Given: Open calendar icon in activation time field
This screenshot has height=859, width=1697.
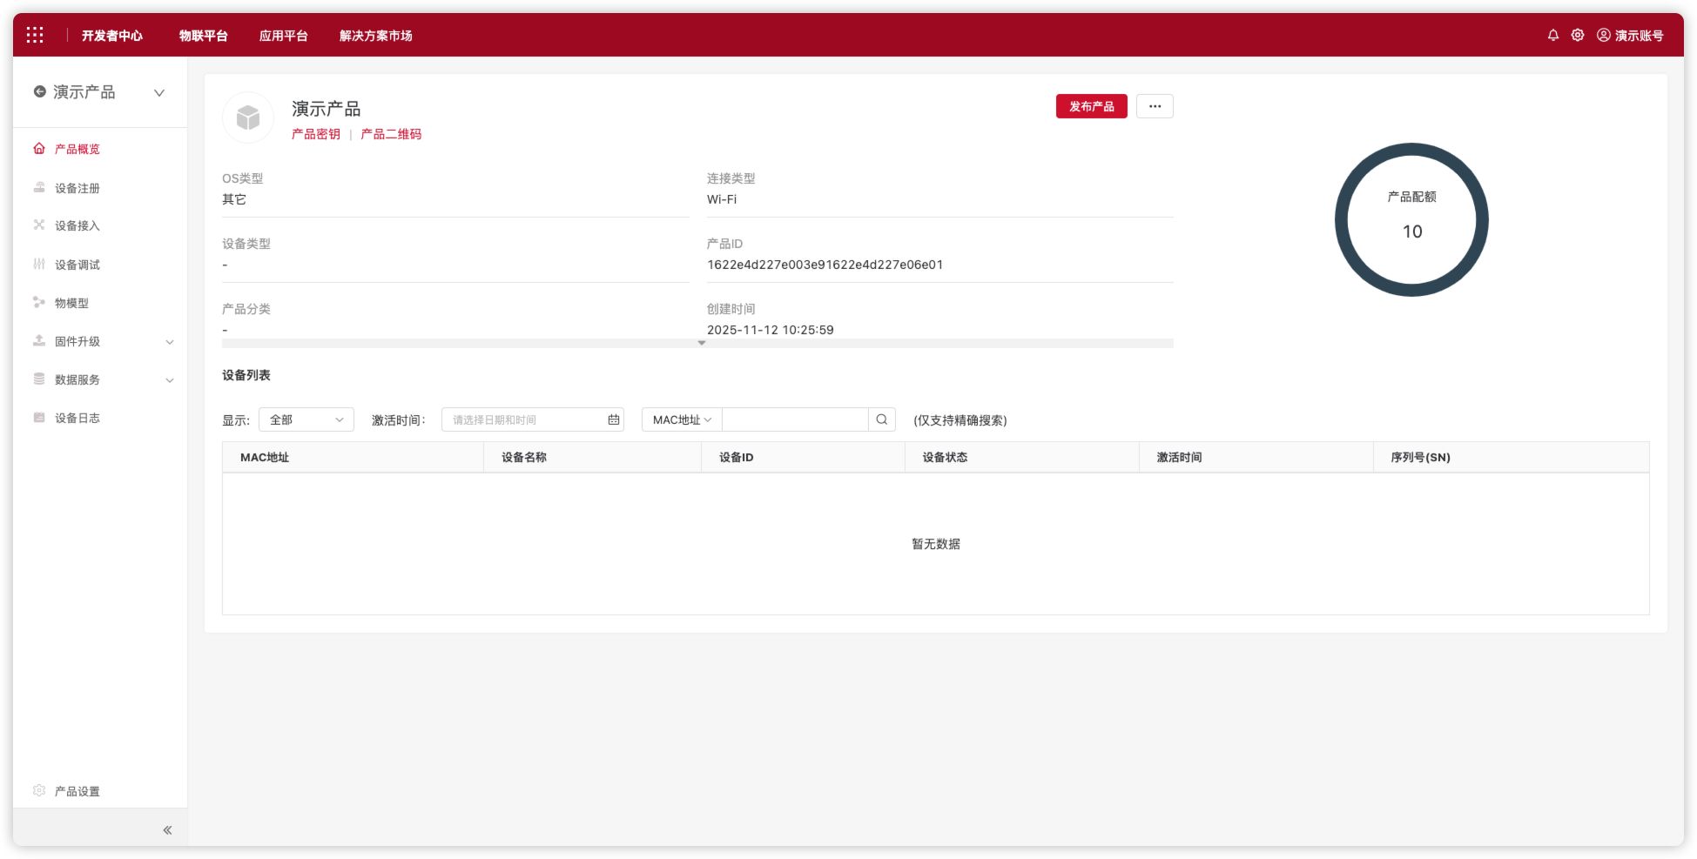Looking at the screenshot, I should coord(613,419).
